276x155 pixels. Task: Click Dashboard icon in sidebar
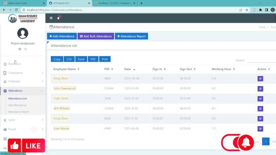click(x=5, y=64)
